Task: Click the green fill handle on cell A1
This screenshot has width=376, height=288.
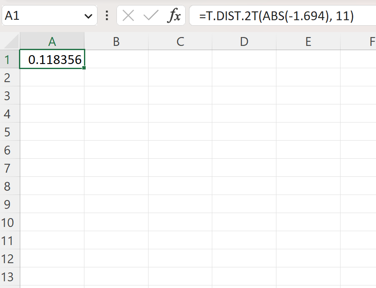Action: coord(84,67)
